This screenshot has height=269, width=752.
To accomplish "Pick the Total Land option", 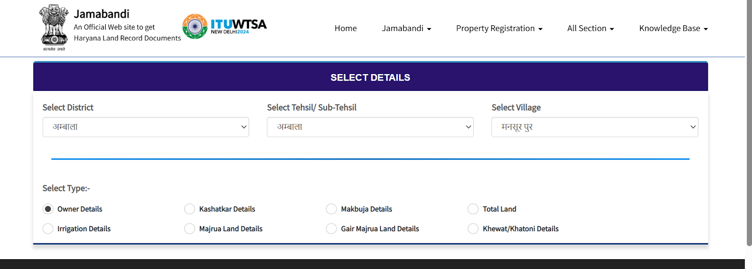I will coord(473,209).
